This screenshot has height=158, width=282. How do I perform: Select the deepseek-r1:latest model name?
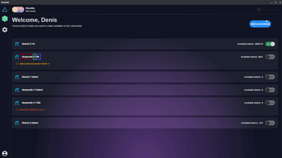click(32, 90)
